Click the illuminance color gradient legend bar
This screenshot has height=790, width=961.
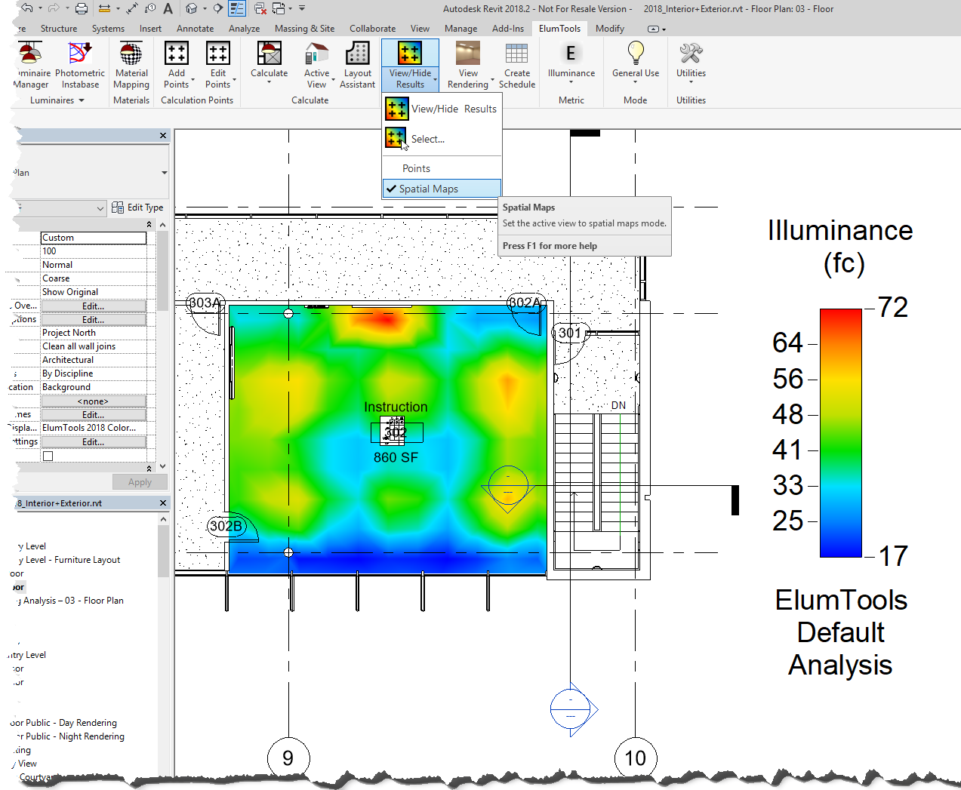tap(841, 432)
